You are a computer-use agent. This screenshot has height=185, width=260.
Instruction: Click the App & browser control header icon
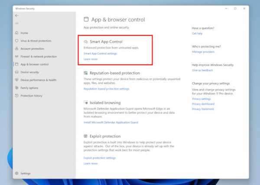click(x=86, y=19)
